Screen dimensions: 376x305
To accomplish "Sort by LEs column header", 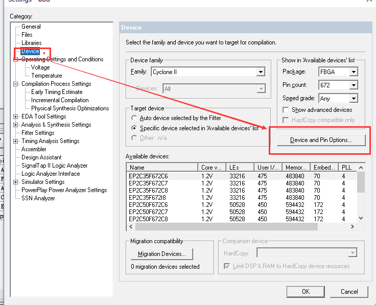I will (240, 168).
